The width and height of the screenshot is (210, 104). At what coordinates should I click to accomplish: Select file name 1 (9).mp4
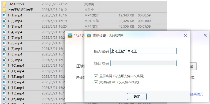click(x=15, y=60)
